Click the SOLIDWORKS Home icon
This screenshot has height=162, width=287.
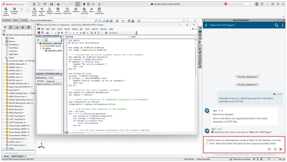tap(34, 4)
